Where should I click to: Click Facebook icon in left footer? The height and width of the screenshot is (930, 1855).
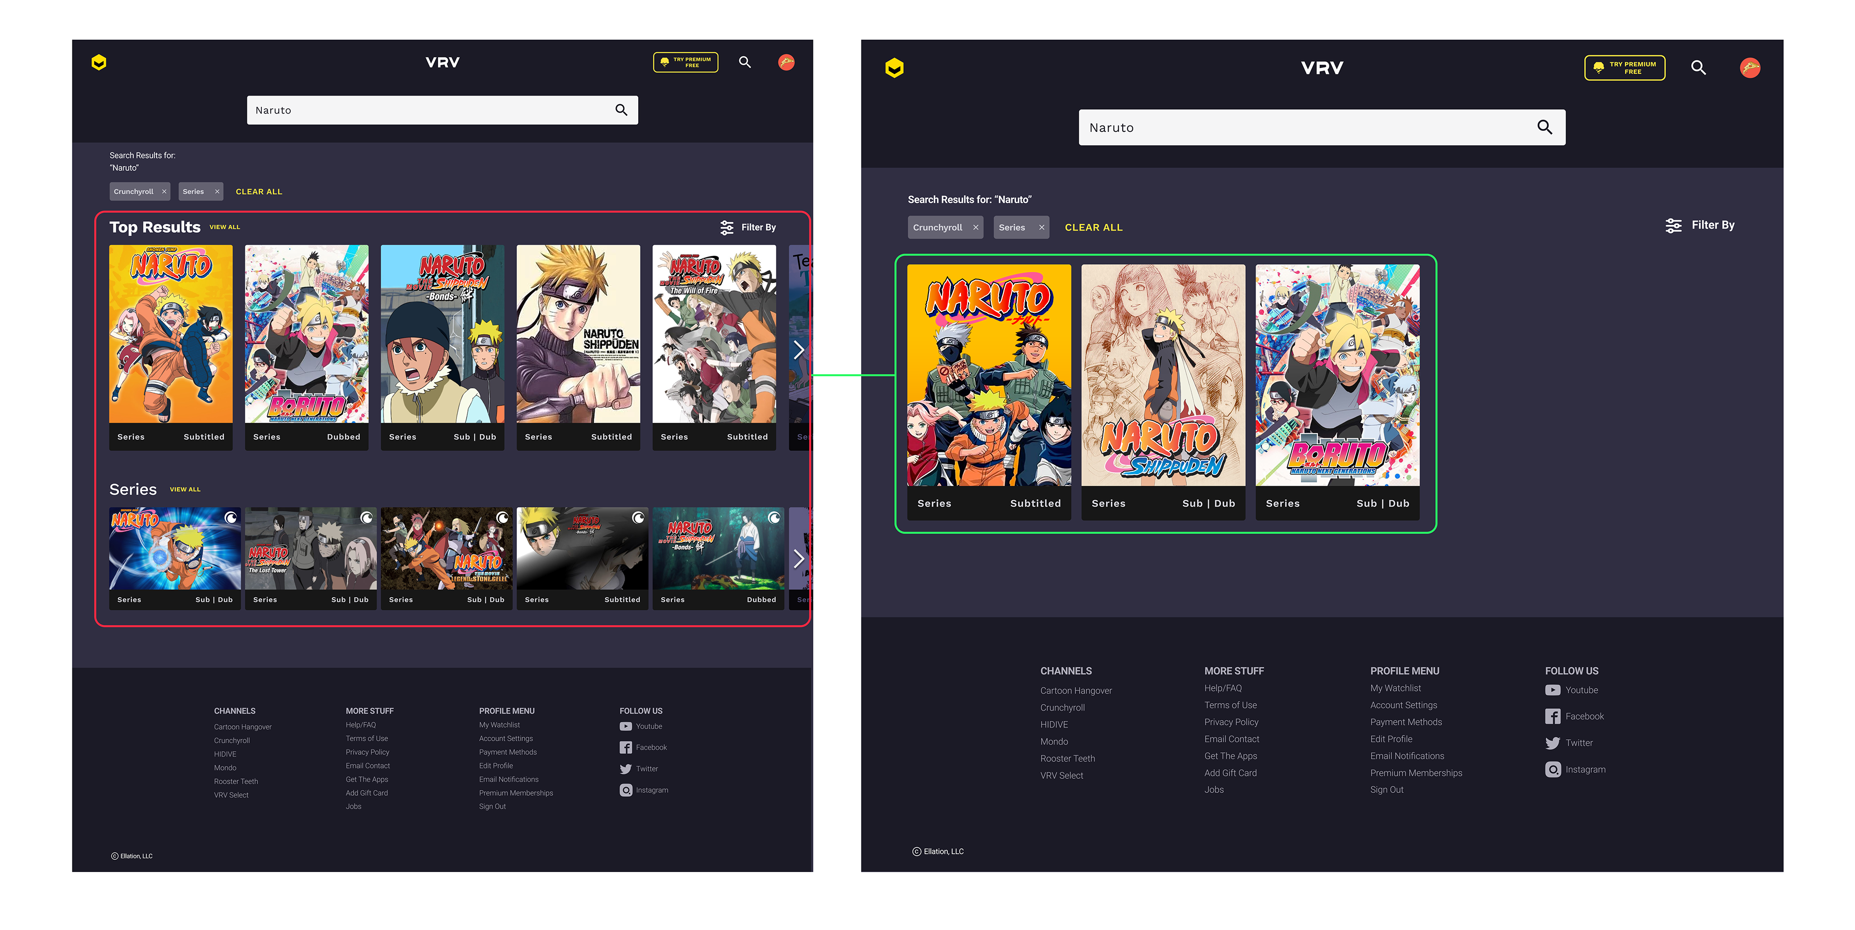point(626,747)
